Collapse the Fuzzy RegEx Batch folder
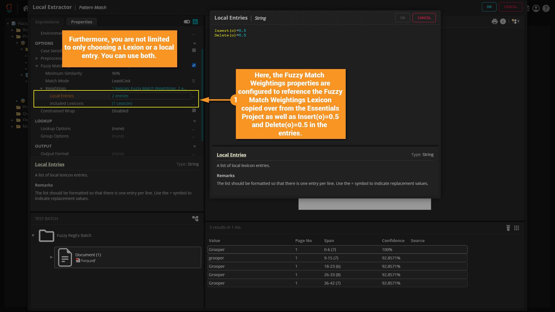 (33, 235)
